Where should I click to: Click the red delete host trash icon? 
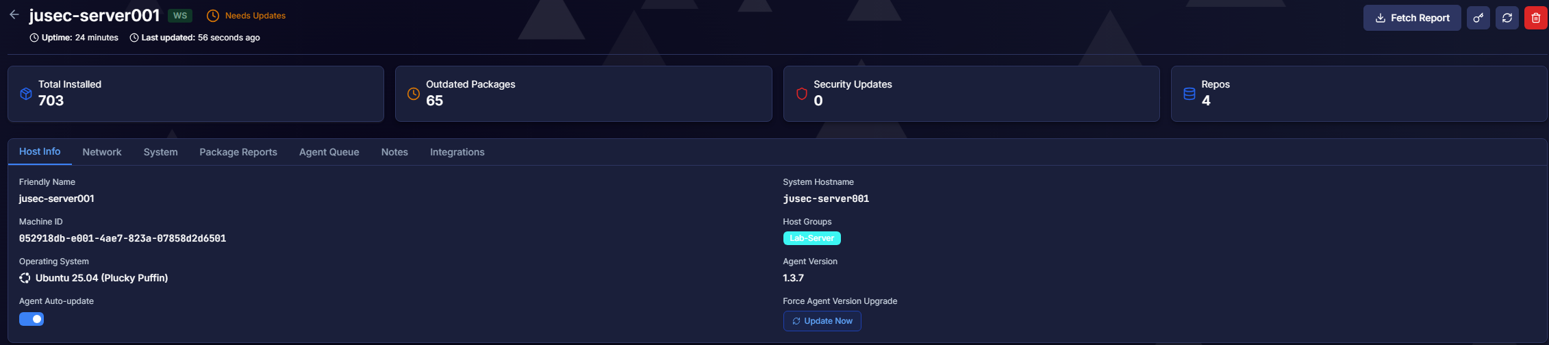tap(1535, 18)
